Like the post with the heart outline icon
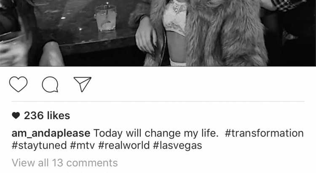This screenshot has height=173, width=316. point(19,84)
